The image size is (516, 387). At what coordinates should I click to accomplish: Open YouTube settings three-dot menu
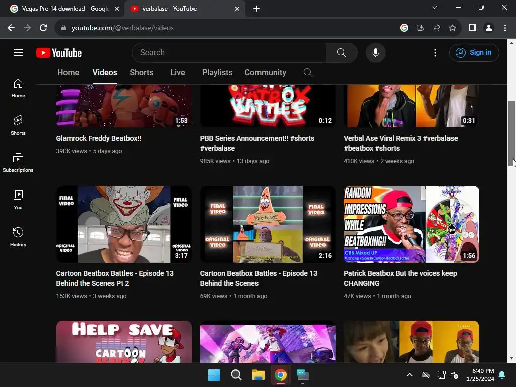pyautogui.click(x=435, y=52)
